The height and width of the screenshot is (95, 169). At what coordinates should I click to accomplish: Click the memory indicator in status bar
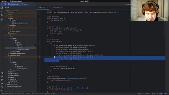pyautogui.click(x=164, y=94)
